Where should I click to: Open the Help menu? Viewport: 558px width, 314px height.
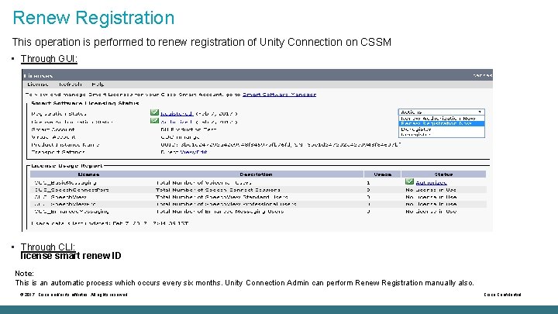(x=98, y=85)
